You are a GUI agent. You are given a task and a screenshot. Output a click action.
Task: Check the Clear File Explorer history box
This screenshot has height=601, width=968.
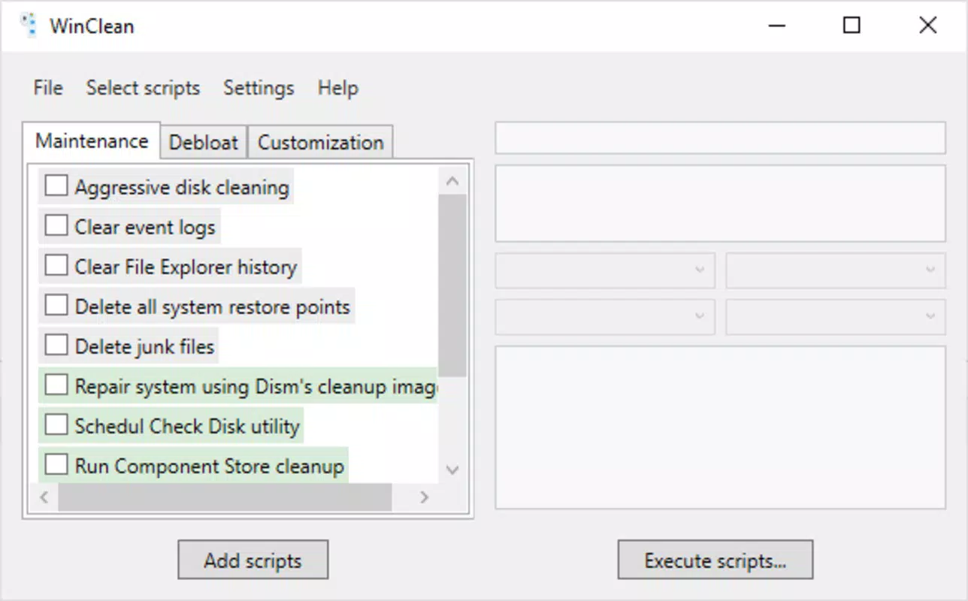coord(56,266)
